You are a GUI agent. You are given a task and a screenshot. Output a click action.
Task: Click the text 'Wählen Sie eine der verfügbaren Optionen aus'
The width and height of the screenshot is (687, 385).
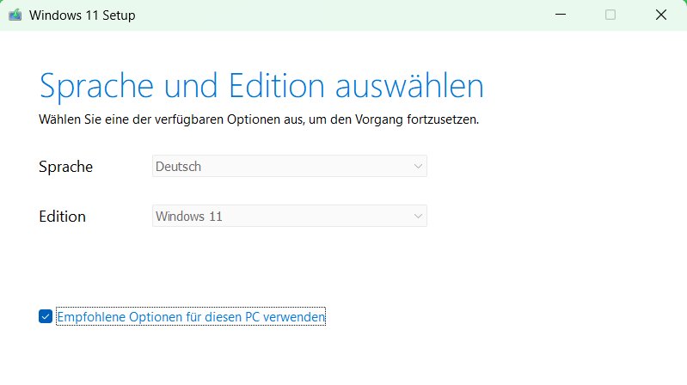171,119
